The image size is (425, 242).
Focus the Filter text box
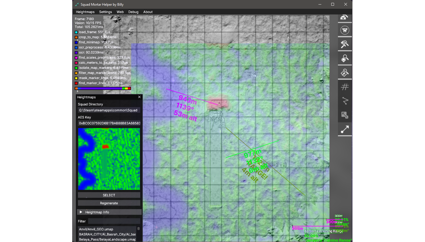[114, 221]
